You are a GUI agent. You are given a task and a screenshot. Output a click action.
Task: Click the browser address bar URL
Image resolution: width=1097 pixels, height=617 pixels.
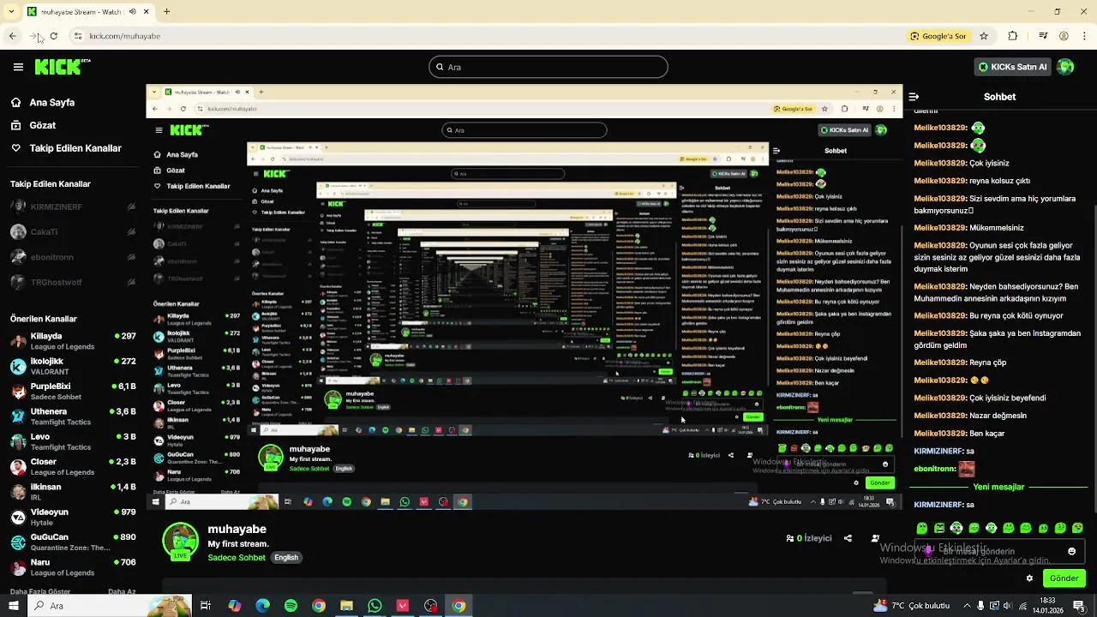click(x=125, y=36)
